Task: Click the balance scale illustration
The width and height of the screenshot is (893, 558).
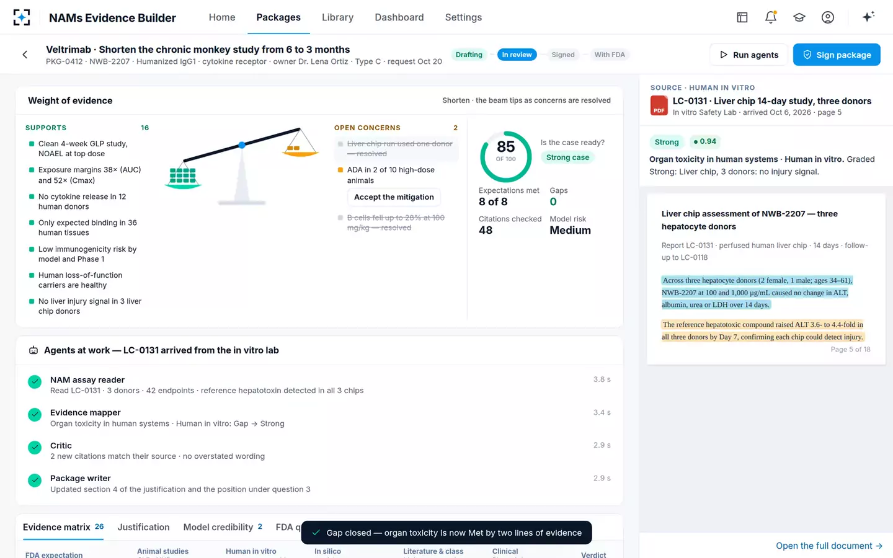Action: [242, 166]
